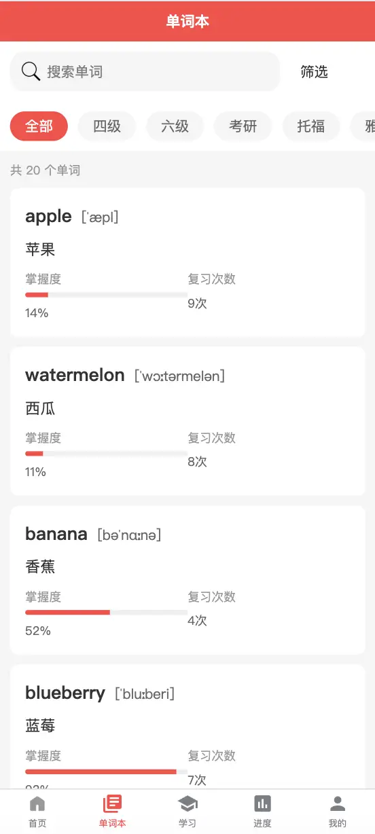Tap the search magnifier icon
Image resolution: width=375 pixels, height=834 pixels.
coord(31,71)
